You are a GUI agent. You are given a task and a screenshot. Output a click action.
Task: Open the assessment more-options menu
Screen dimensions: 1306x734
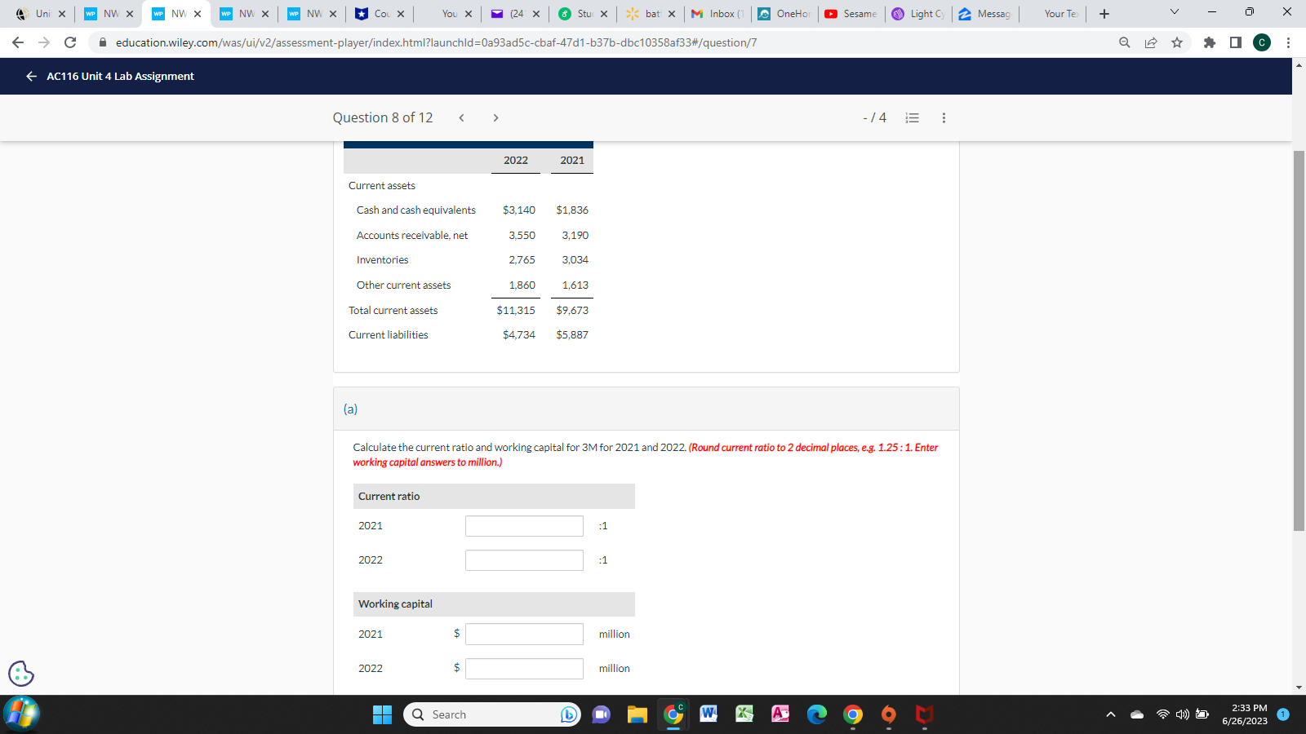click(x=944, y=117)
